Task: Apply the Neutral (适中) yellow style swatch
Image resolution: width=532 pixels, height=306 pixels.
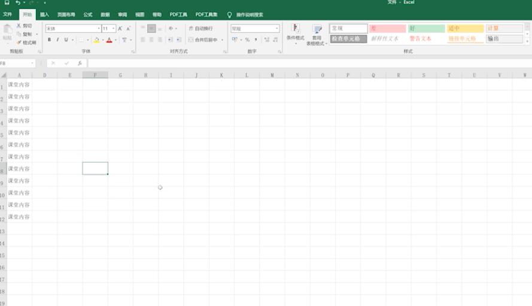Action: pos(465,28)
